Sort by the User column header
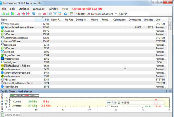Viewport: 174px width, 117px height. pyautogui.click(x=161, y=20)
